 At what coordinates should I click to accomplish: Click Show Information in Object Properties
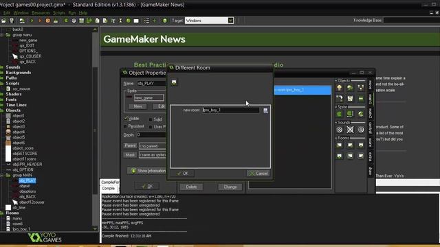[x=146, y=171]
